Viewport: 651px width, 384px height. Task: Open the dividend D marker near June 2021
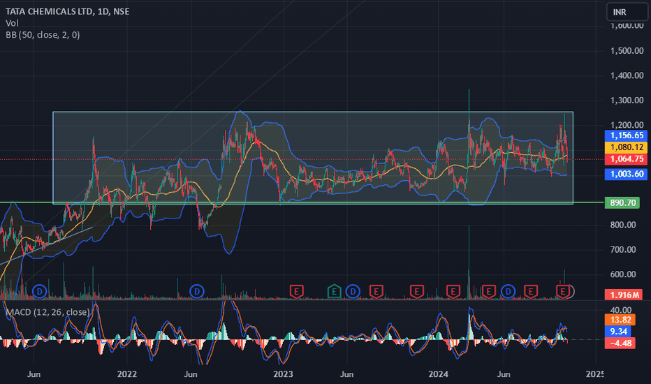click(39, 291)
